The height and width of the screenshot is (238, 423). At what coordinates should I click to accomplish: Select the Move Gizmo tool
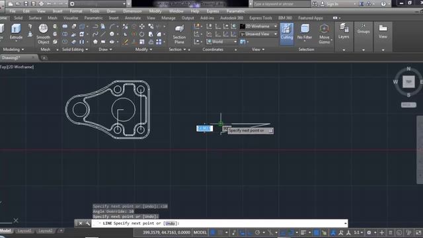[x=325, y=34]
